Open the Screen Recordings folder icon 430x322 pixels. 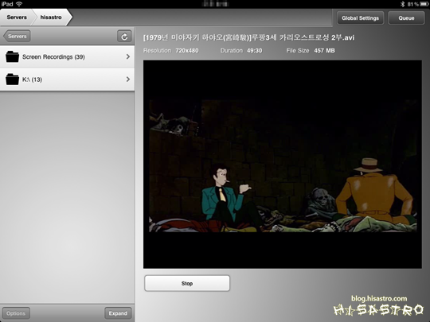coord(12,56)
